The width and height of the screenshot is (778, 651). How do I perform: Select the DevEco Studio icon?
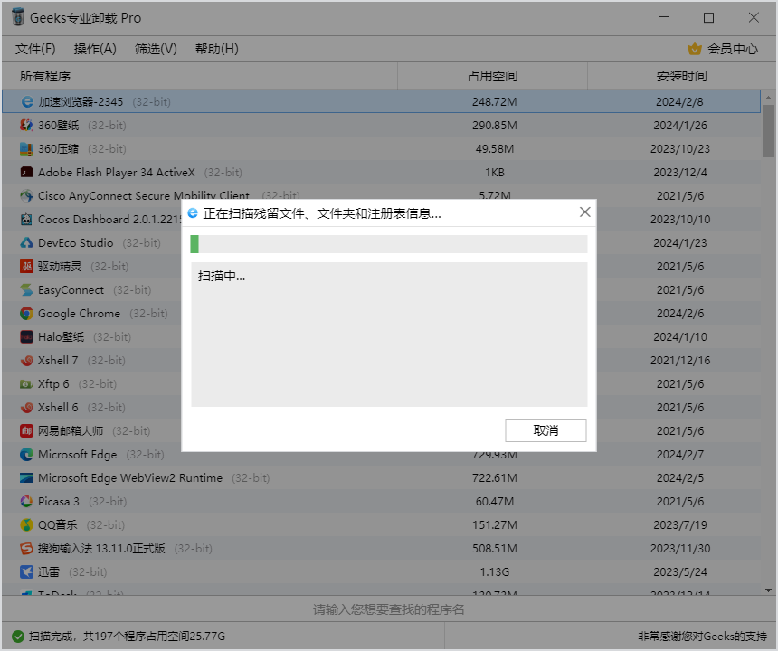click(27, 243)
